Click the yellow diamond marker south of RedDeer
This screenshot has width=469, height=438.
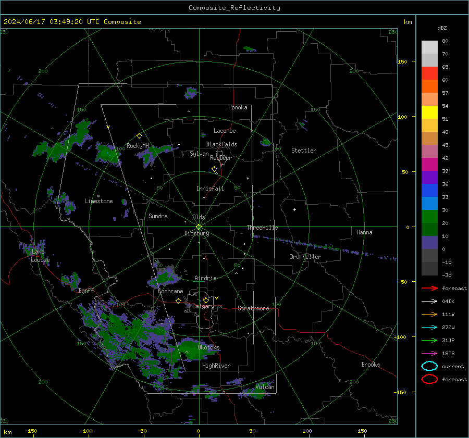[214, 169]
